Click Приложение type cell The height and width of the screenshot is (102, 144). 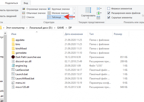pyautogui.click(x=97, y=57)
